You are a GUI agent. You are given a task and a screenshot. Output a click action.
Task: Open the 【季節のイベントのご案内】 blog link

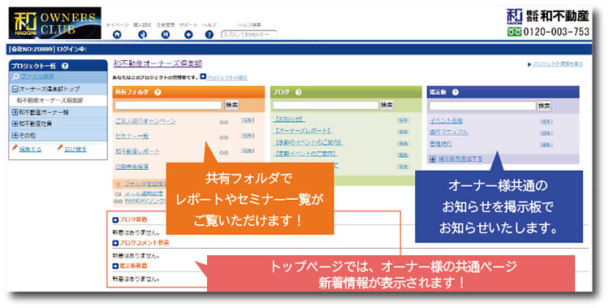point(309,142)
